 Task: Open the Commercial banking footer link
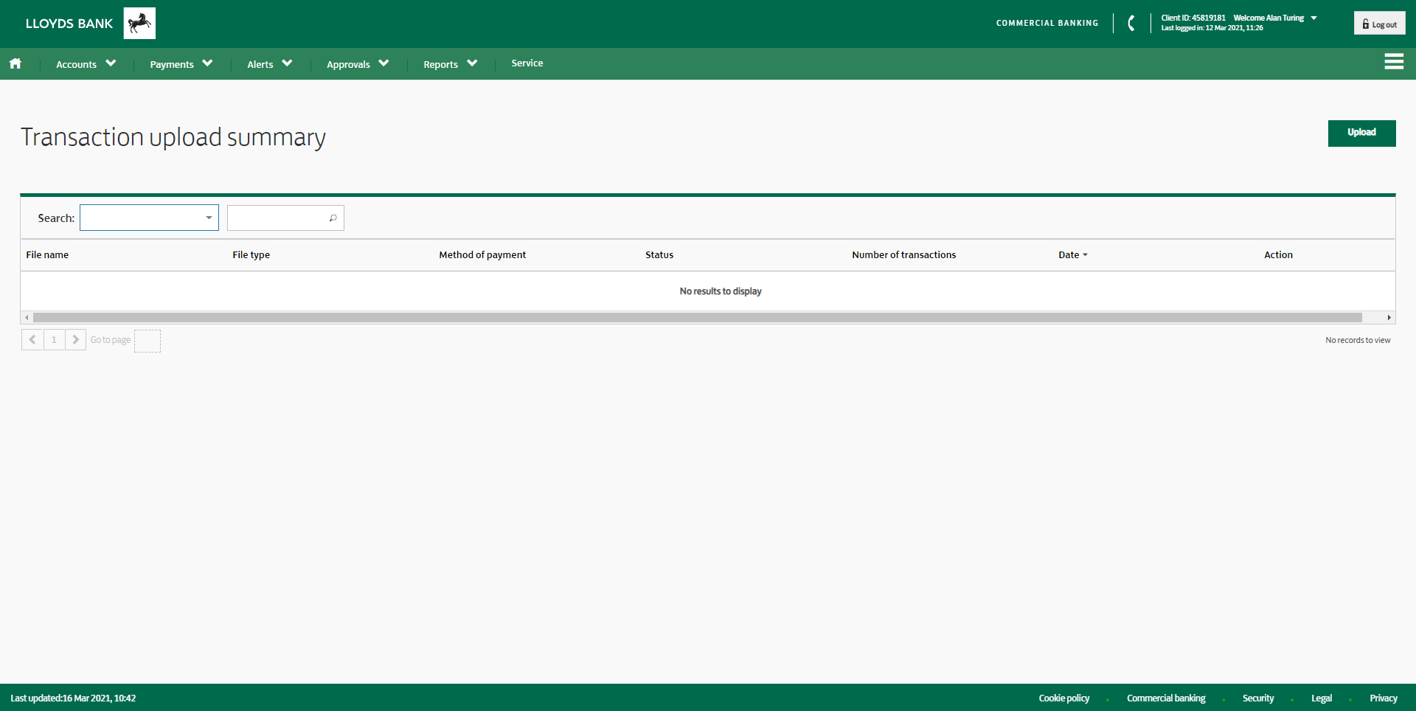(x=1166, y=698)
